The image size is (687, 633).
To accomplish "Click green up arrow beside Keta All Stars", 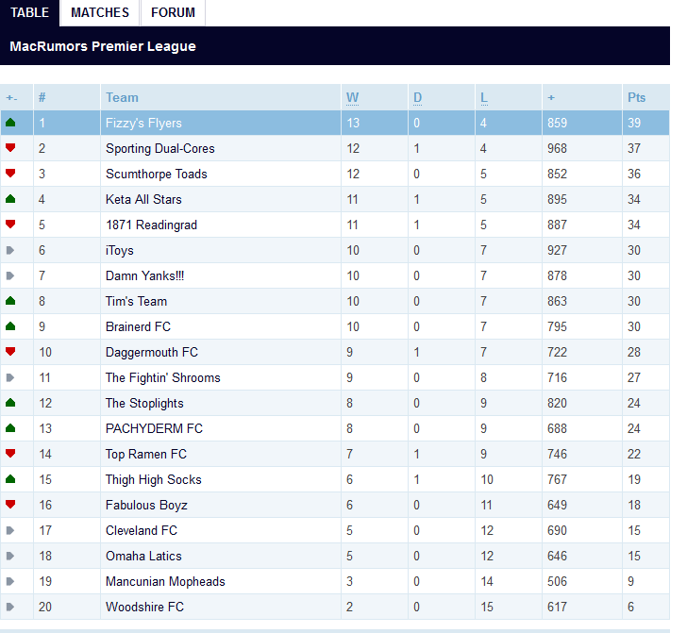I will 10,199.
